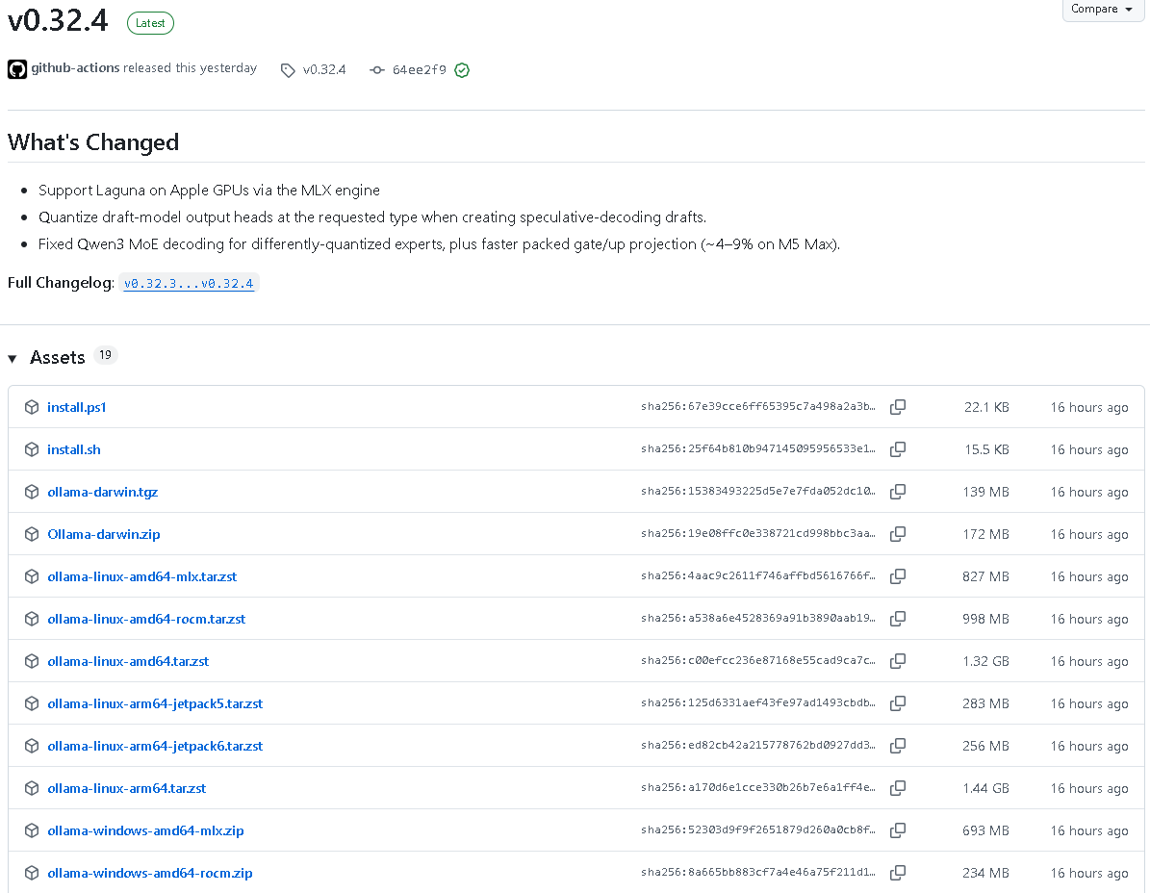This screenshot has width=1150, height=893.
Task: Download ollama-linux-amd64-mlx.tar.zst
Action: [142, 577]
